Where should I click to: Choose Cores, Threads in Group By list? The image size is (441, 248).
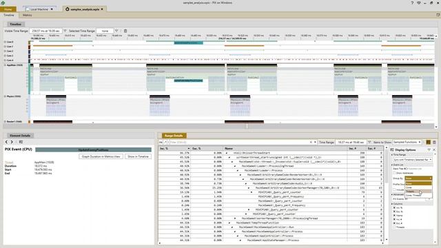tap(418, 195)
